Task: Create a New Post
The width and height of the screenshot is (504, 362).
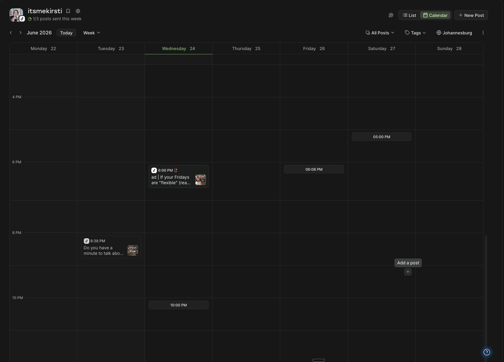Action: pos(471,15)
